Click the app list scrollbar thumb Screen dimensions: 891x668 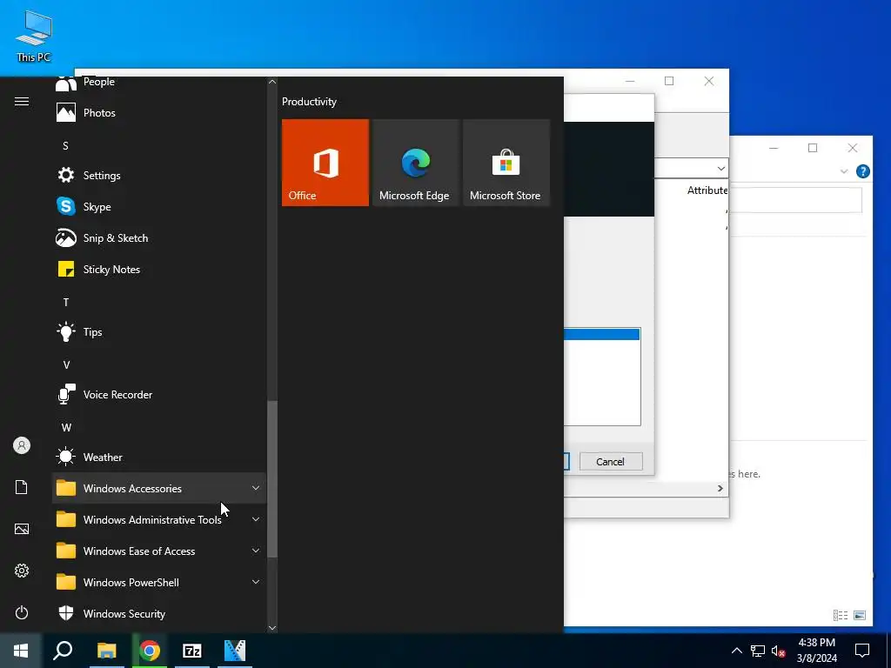click(272, 479)
